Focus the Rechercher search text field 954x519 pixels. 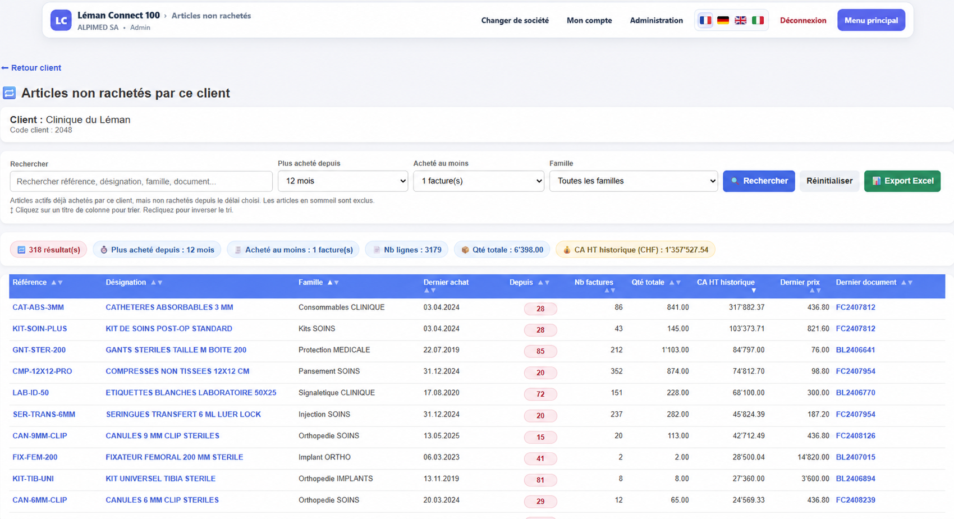[141, 182]
